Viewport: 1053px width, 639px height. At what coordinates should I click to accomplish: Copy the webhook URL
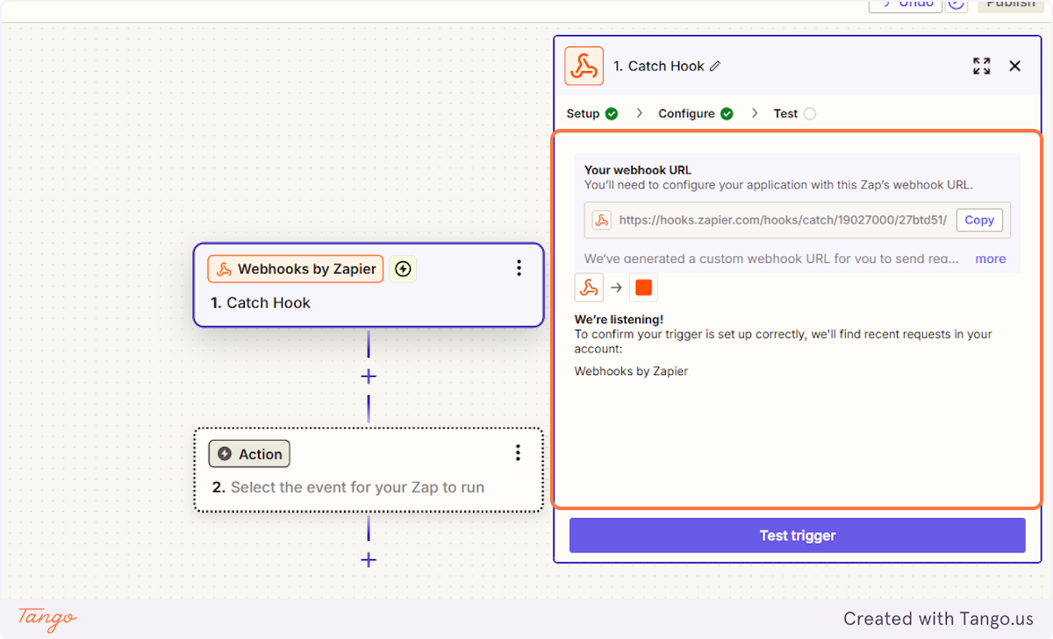pyautogui.click(x=979, y=220)
